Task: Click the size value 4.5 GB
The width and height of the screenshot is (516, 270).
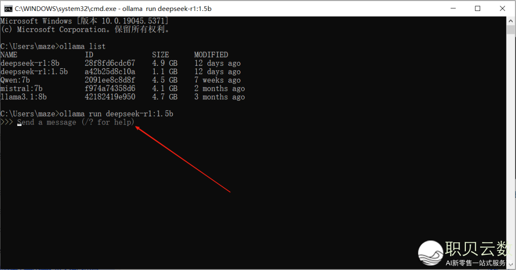Action: point(165,80)
